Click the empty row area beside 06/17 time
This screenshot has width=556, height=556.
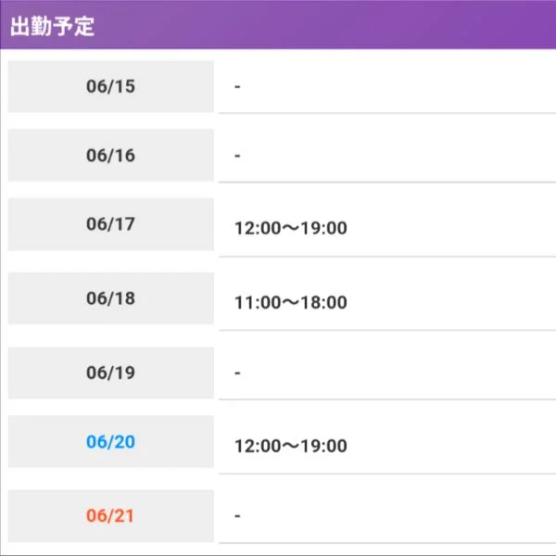tap(452, 227)
